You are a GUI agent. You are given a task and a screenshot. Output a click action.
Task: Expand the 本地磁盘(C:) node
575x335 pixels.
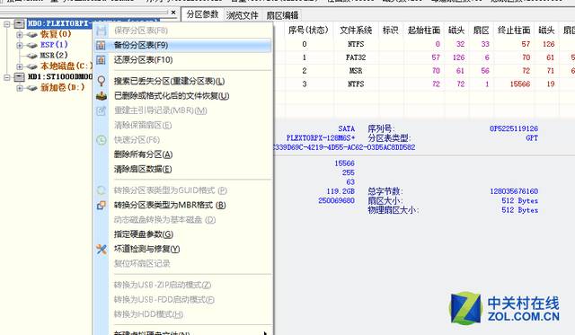coord(20,66)
